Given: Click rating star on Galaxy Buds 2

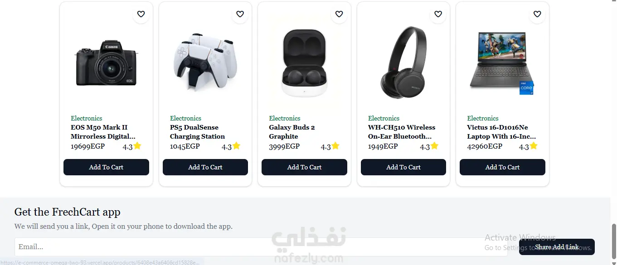Looking at the screenshot, I should (335, 146).
